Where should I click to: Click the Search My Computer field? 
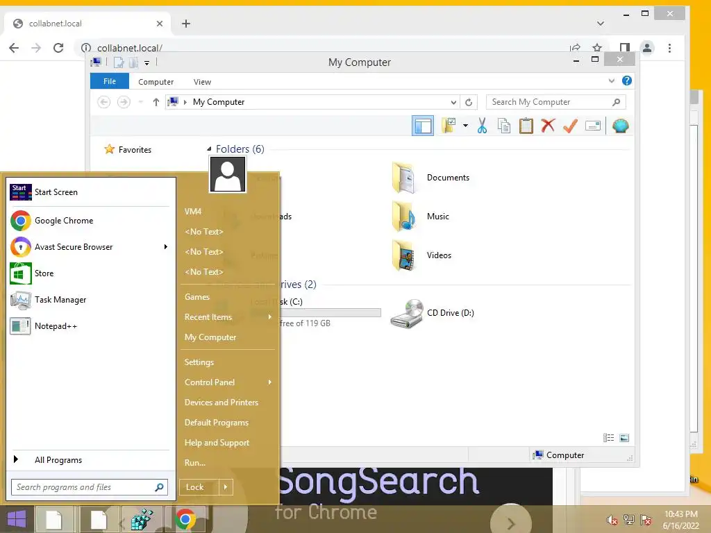[x=555, y=102]
